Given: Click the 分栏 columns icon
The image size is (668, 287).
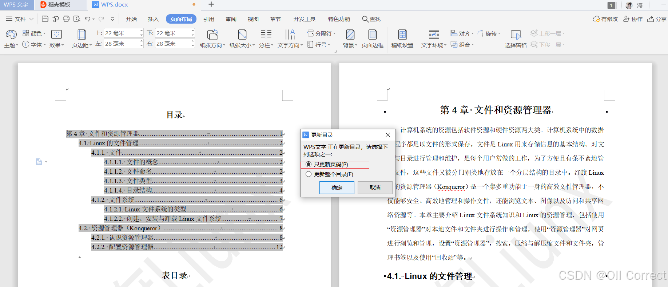Looking at the screenshot, I should 266,35.
